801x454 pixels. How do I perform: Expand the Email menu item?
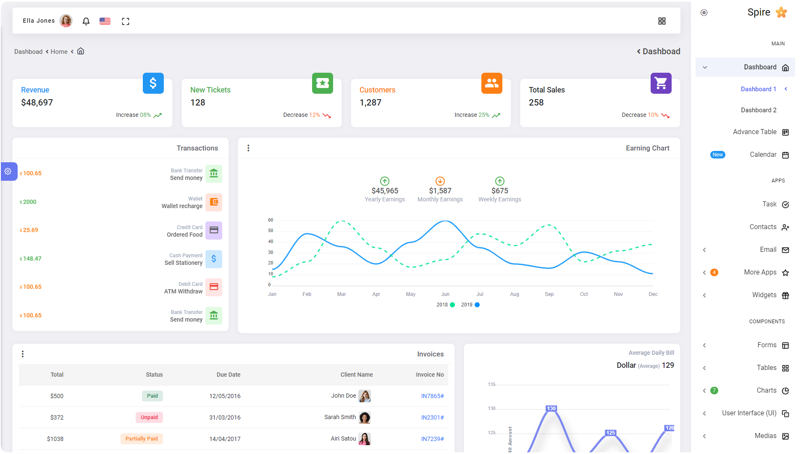704,250
